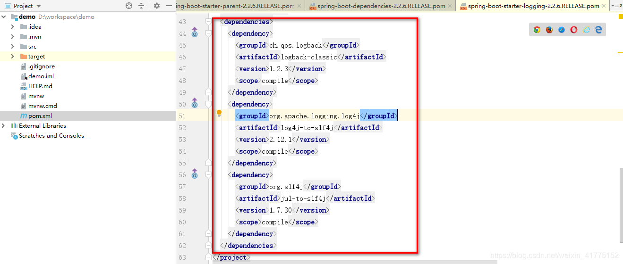Click the Project panel window icon

click(x=8, y=6)
